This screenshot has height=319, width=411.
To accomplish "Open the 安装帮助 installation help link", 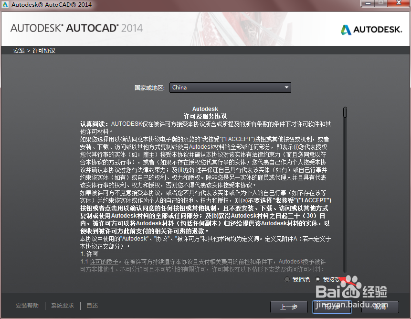I will tap(27, 306).
